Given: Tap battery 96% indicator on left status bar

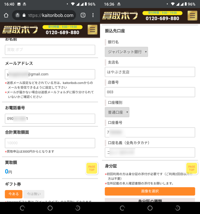Looking at the screenshot, I should pos(90,4).
